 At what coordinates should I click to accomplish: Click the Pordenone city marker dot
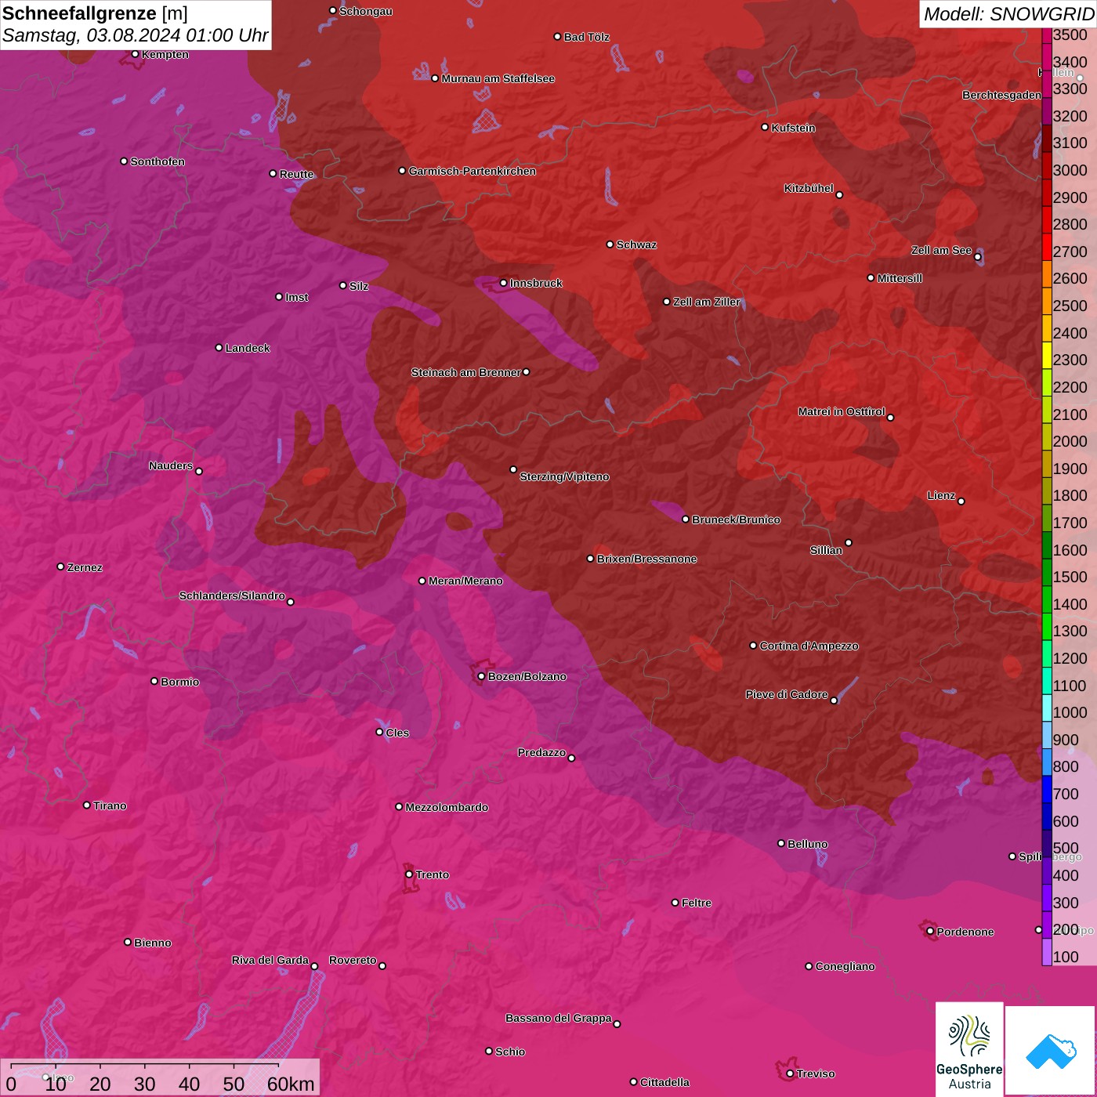(x=930, y=932)
